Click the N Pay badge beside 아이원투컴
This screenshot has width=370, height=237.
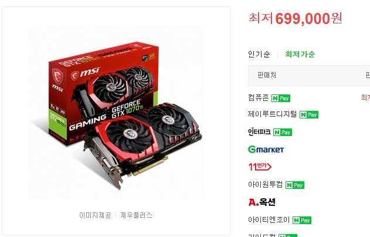[295, 185]
